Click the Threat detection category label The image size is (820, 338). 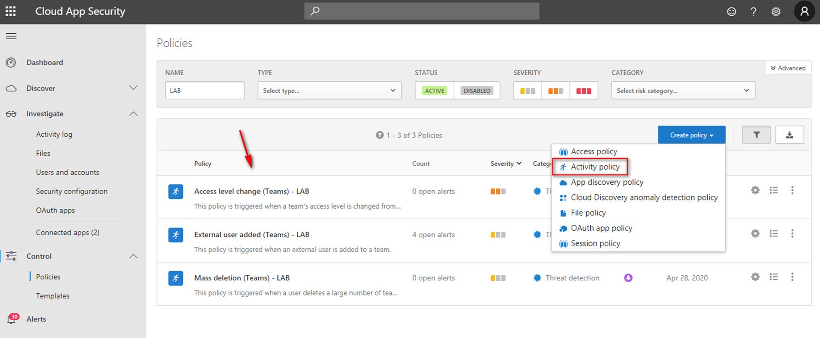tap(572, 278)
